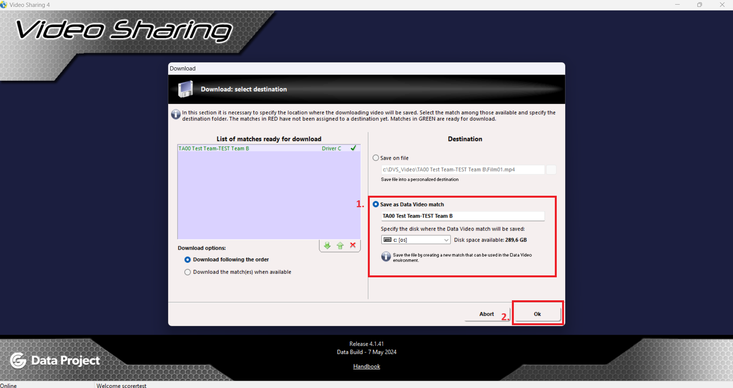
Task: Close the Video Sharing window
Action: coord(722,5)
